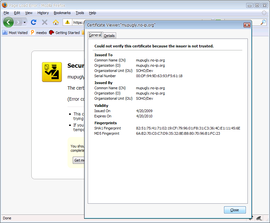Go to the Home page
Image resolution: width=270 pixels, height=223 pixels.
[x=56, y=22]
